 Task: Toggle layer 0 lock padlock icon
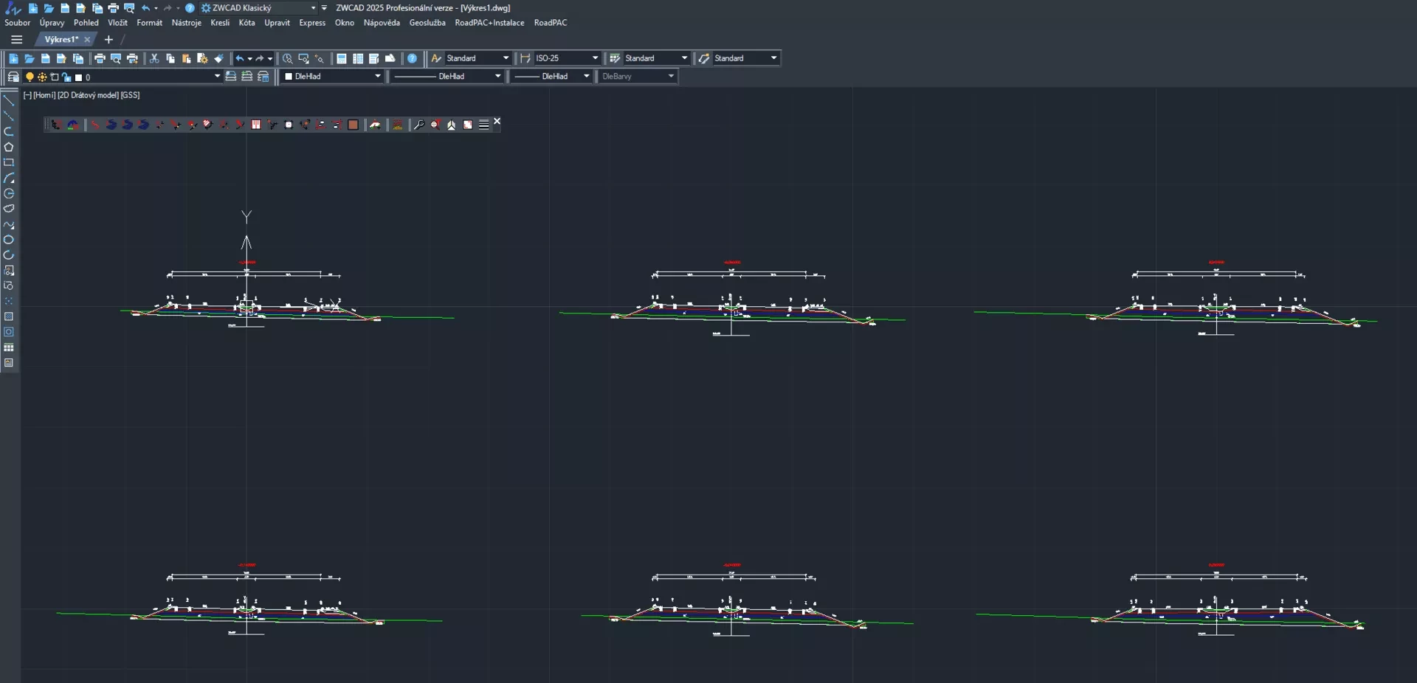coord(66,77)
